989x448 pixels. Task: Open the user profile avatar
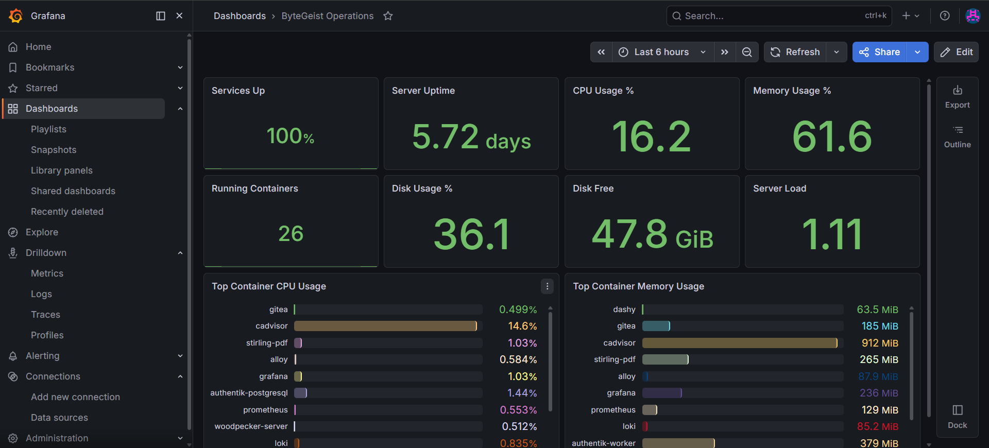coord(973,16)
